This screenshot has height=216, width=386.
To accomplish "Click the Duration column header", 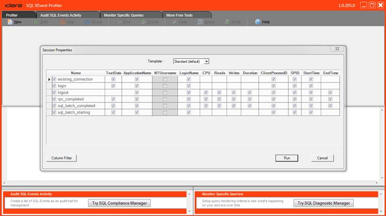I will [x=250, y=73].
